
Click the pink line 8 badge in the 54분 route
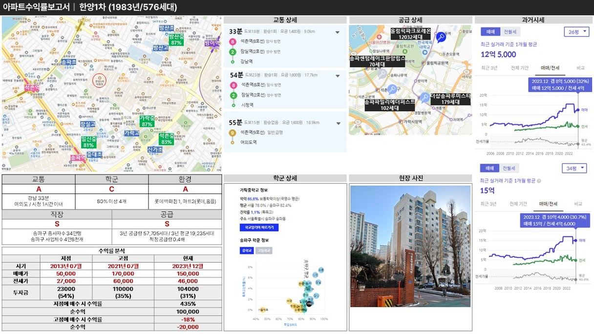pyautogui.click(x=233, y=85)
